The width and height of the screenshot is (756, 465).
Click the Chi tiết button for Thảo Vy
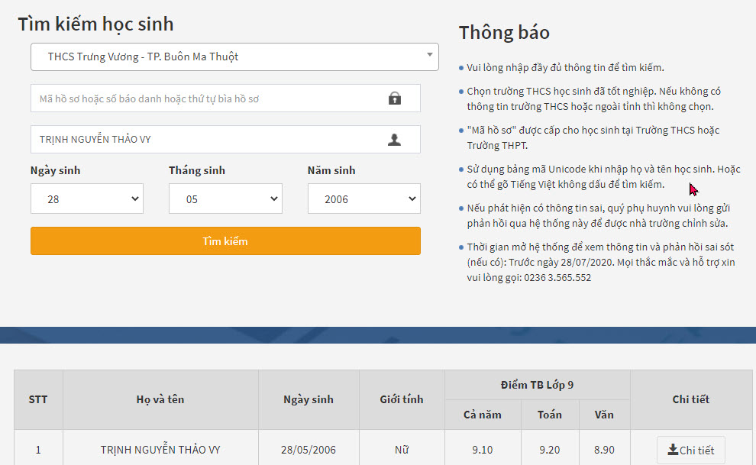click(x=691, y=450)
